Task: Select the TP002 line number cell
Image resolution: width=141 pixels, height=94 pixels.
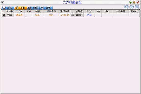Action: tap(79, 15)
